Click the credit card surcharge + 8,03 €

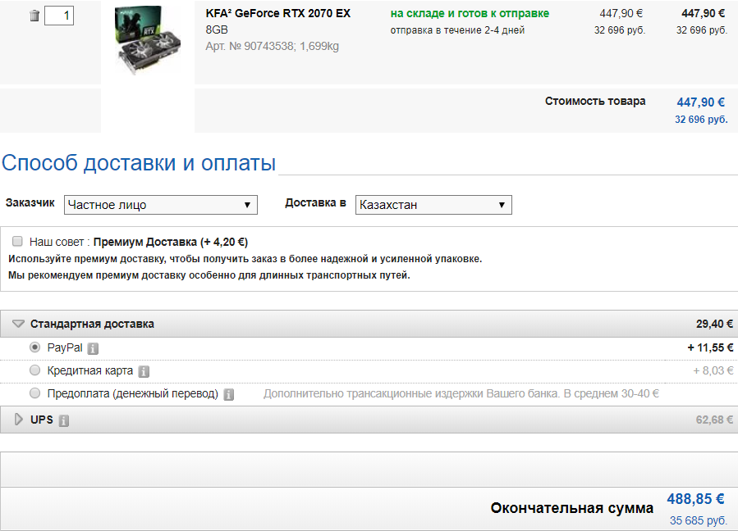click(713, 370)
